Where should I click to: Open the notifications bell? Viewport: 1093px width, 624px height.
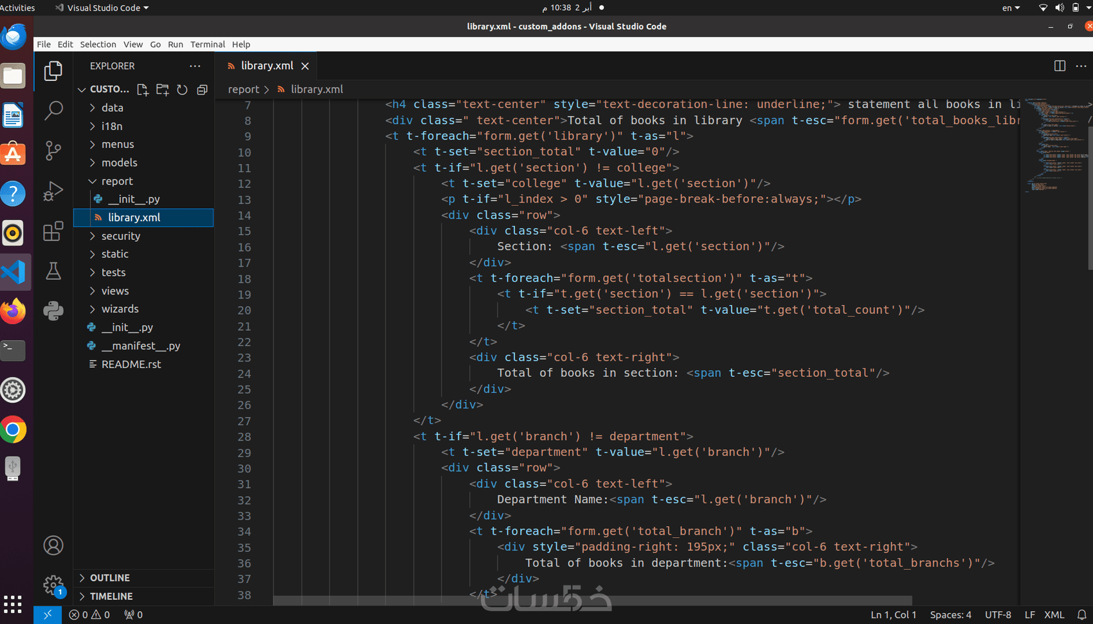pyautogui.click(x=1081, y=615)
